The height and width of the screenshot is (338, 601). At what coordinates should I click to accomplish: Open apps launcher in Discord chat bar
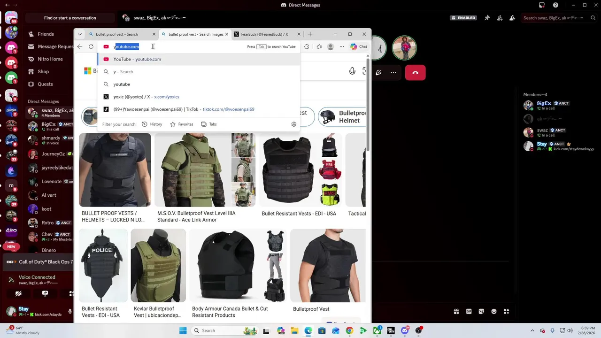(507, 311)
